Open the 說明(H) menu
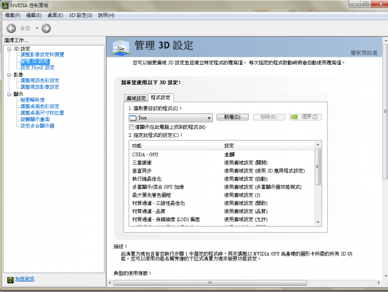Image resolution: width=388 pixels, height=292 pixels. click(107, 15)
